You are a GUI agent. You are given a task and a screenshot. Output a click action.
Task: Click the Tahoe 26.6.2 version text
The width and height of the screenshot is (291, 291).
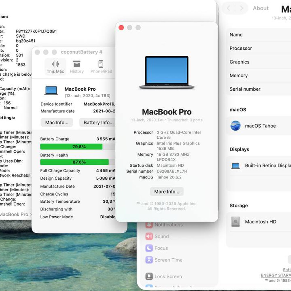169,177
